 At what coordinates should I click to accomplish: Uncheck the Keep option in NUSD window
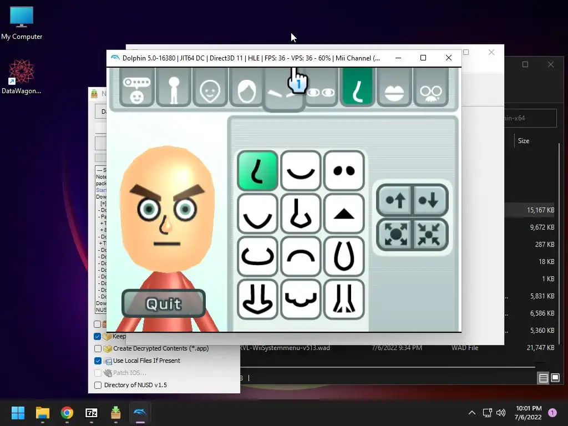(x=98, y=336)
